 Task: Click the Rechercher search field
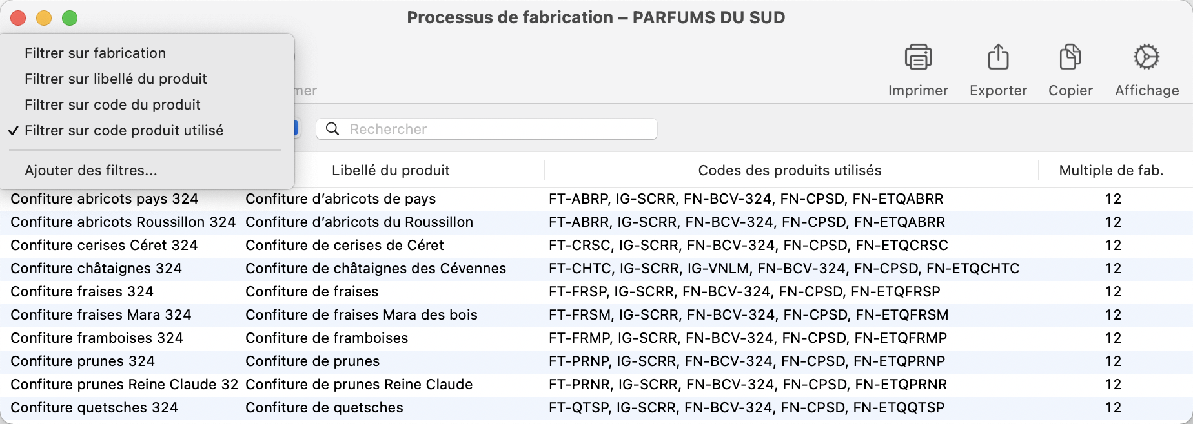tap(497, 129)
